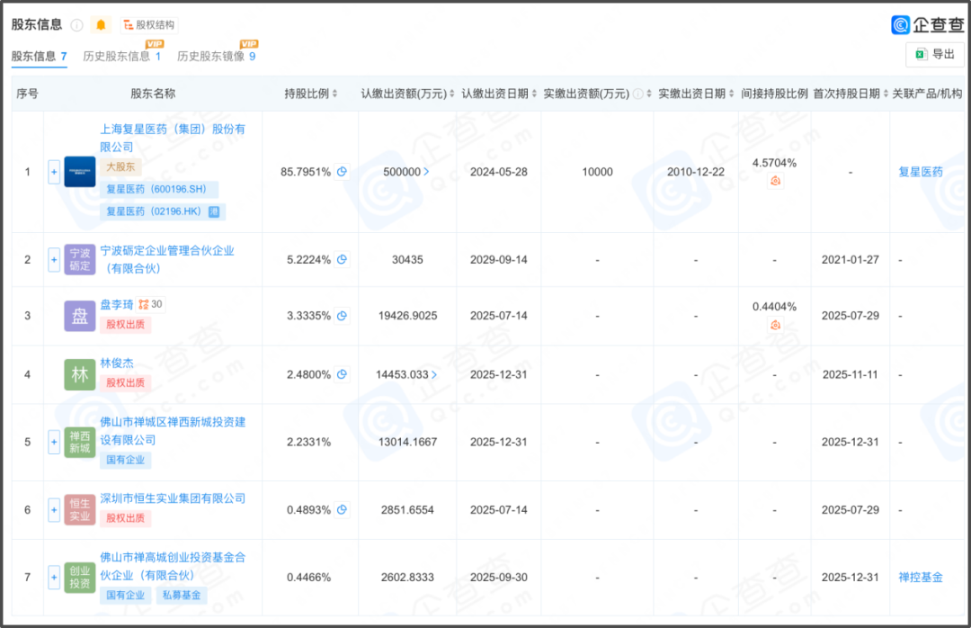Open shareholder 林俊杰 link
Image resolution: width=971 pixels, height=628 pixels.
(x=117, y=363)
